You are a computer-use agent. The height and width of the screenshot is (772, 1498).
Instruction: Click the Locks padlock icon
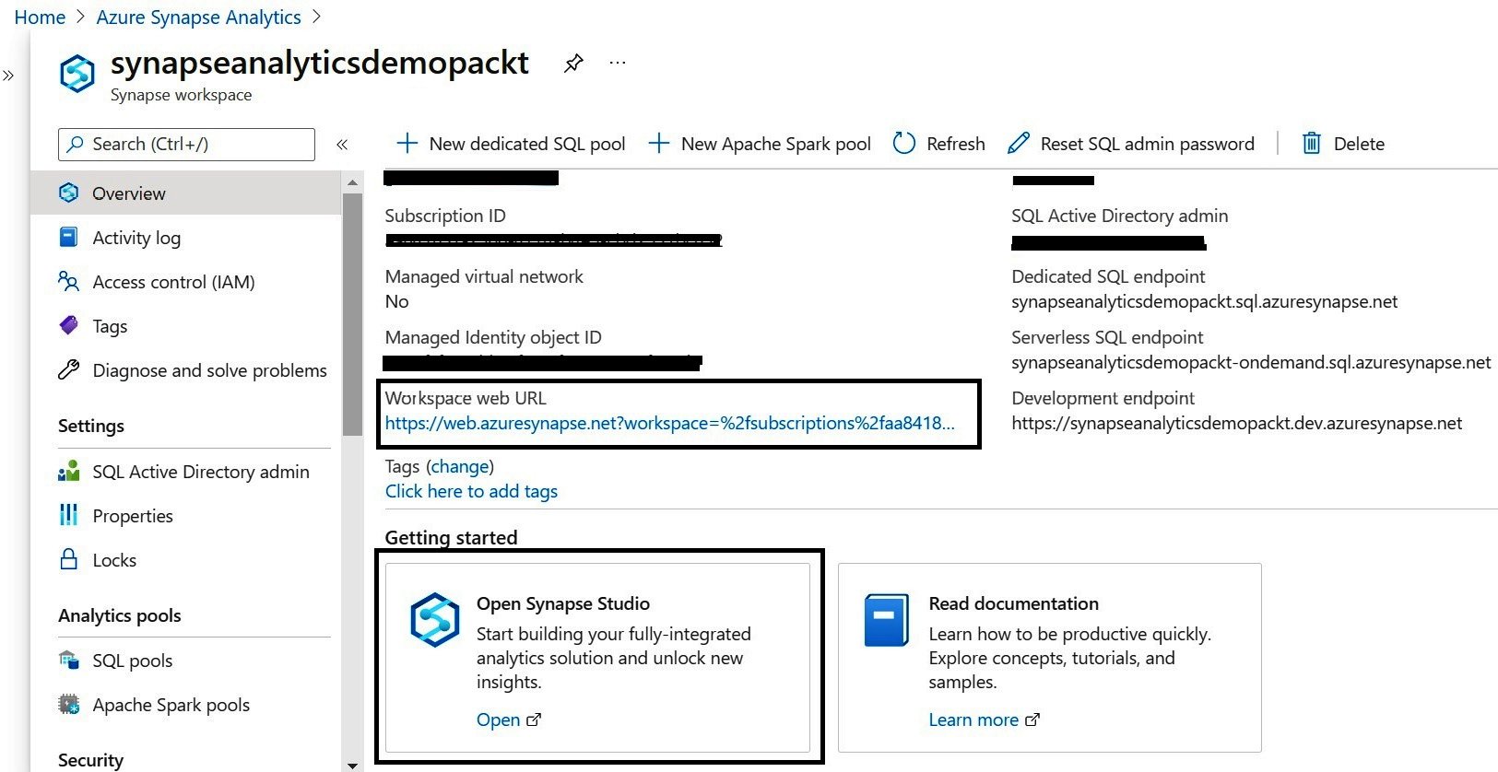pyautogui.click(x=69, y=559)
